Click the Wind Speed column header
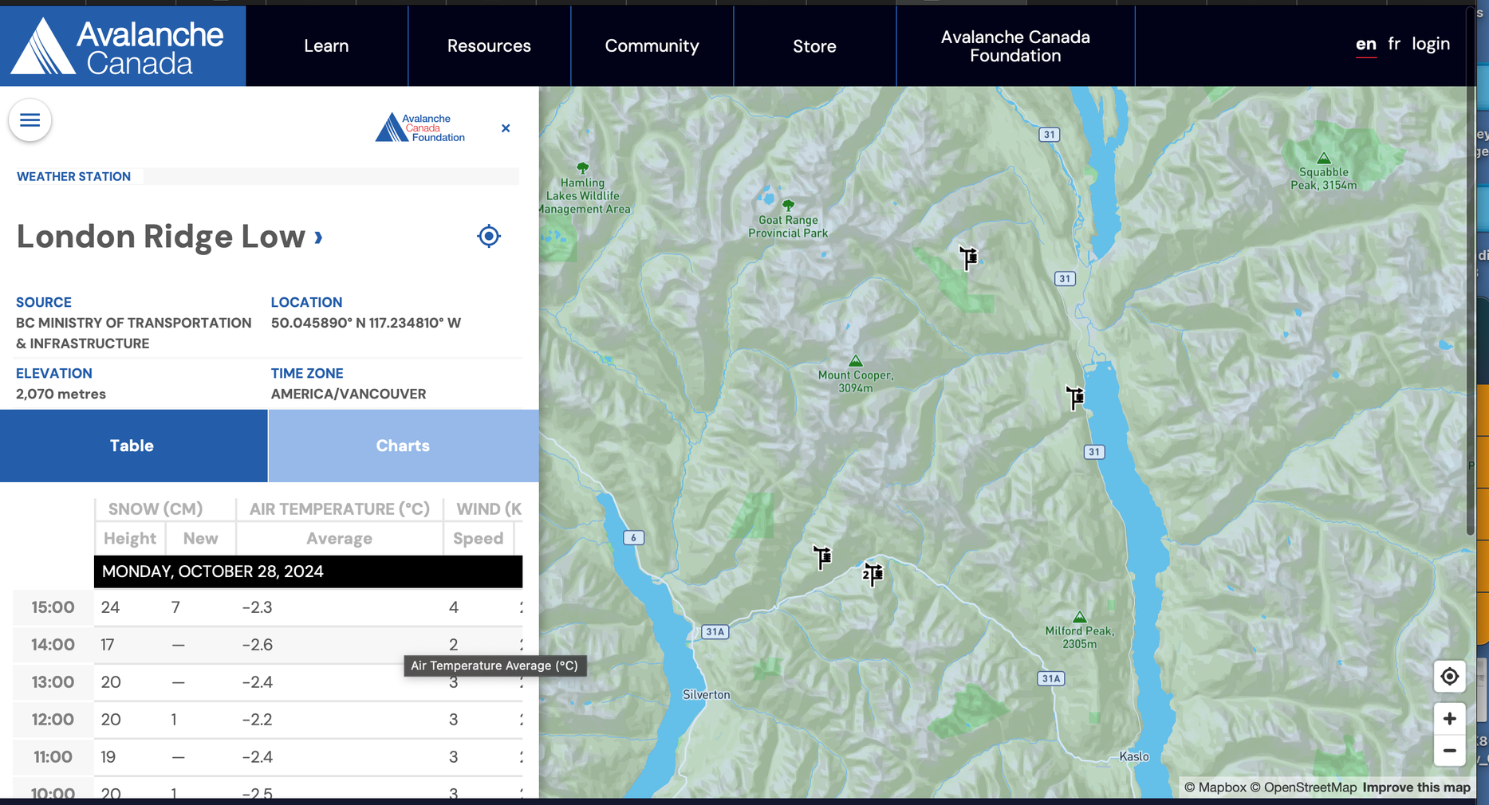The height and width of the screenshot is (805, 1489). (479, 539)
